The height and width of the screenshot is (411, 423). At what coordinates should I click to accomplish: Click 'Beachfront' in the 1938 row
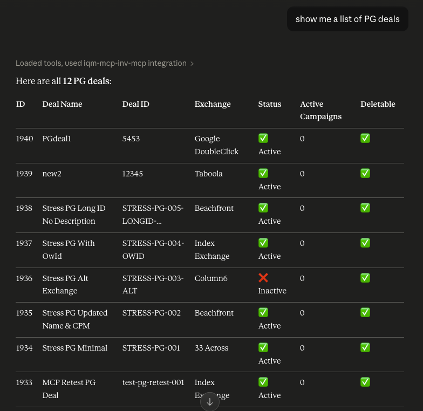click(x=214, y=208)
